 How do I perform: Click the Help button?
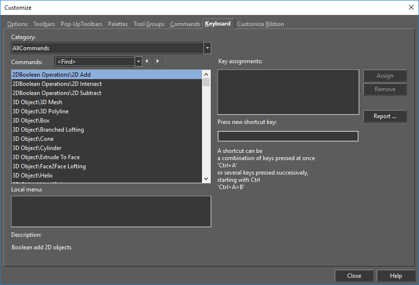pyautogui.click(x=396, y=276)
